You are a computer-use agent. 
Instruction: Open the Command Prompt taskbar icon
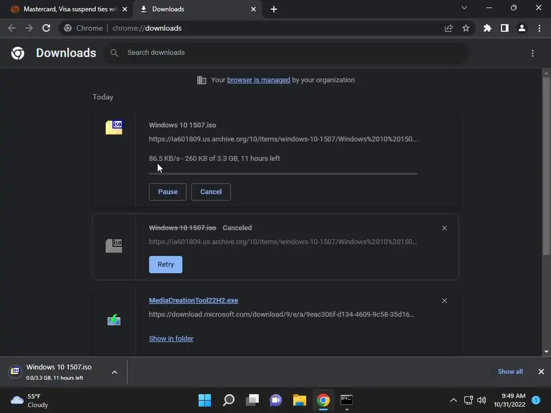point(347,400)
